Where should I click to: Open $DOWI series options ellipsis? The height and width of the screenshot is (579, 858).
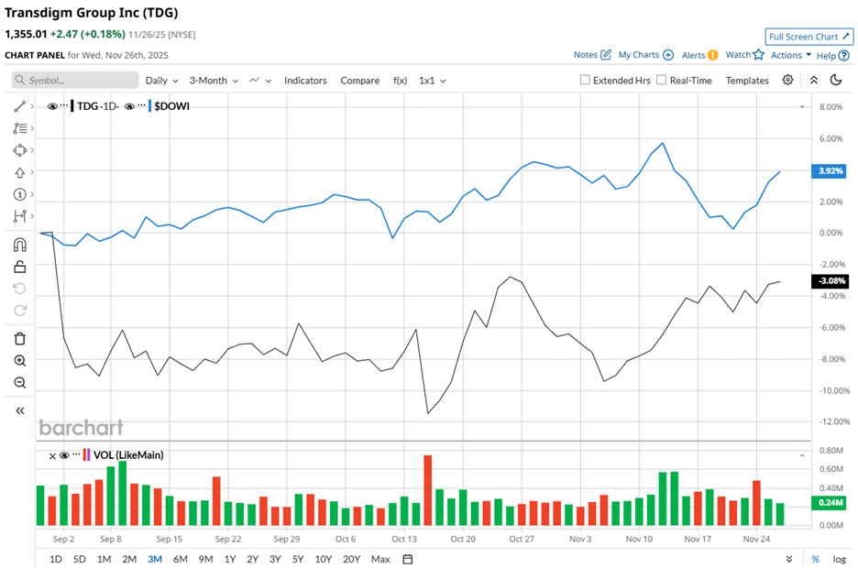(x=141, y=104)
